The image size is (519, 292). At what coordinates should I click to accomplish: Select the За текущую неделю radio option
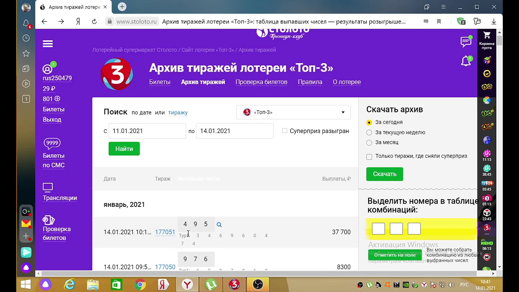[369, 133]
